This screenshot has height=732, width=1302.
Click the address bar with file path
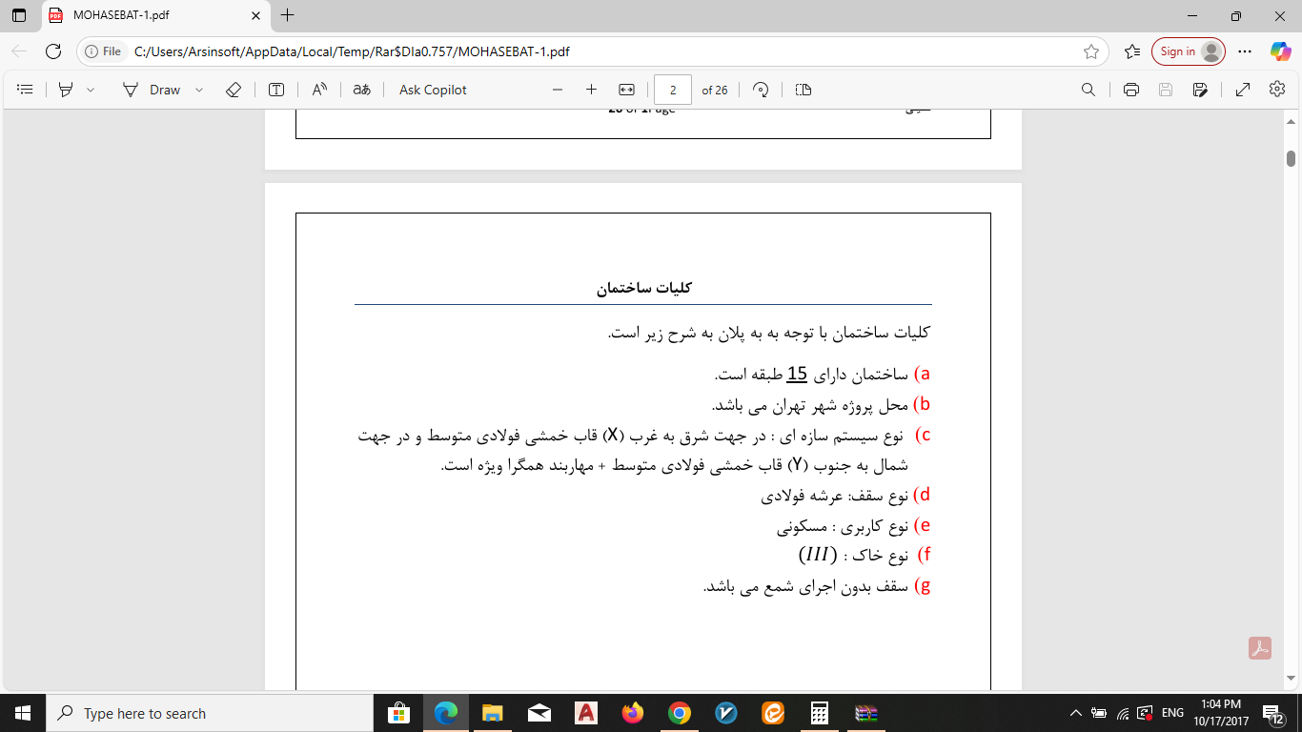click(x=591, y=51)
